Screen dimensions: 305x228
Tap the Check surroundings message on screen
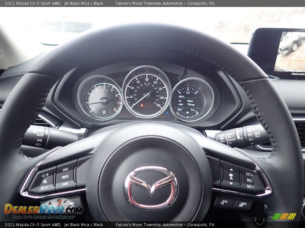[298, 74]
